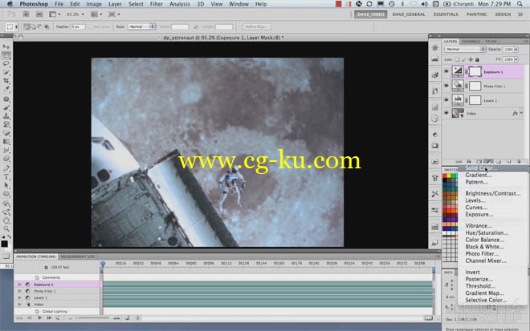Play the timeline animation

coord(40,318)
